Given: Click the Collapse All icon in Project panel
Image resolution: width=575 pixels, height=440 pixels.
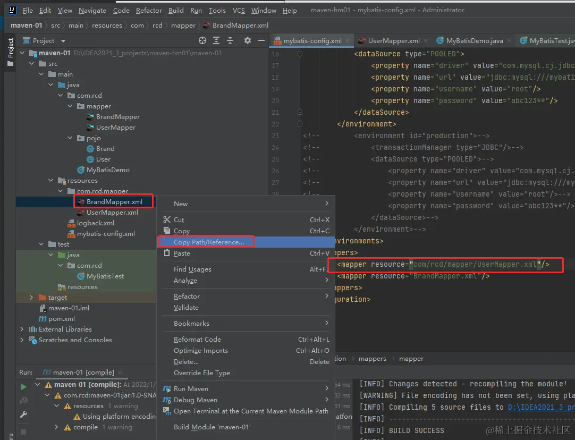Looking at the screenshot, I should tap(230, 41).
